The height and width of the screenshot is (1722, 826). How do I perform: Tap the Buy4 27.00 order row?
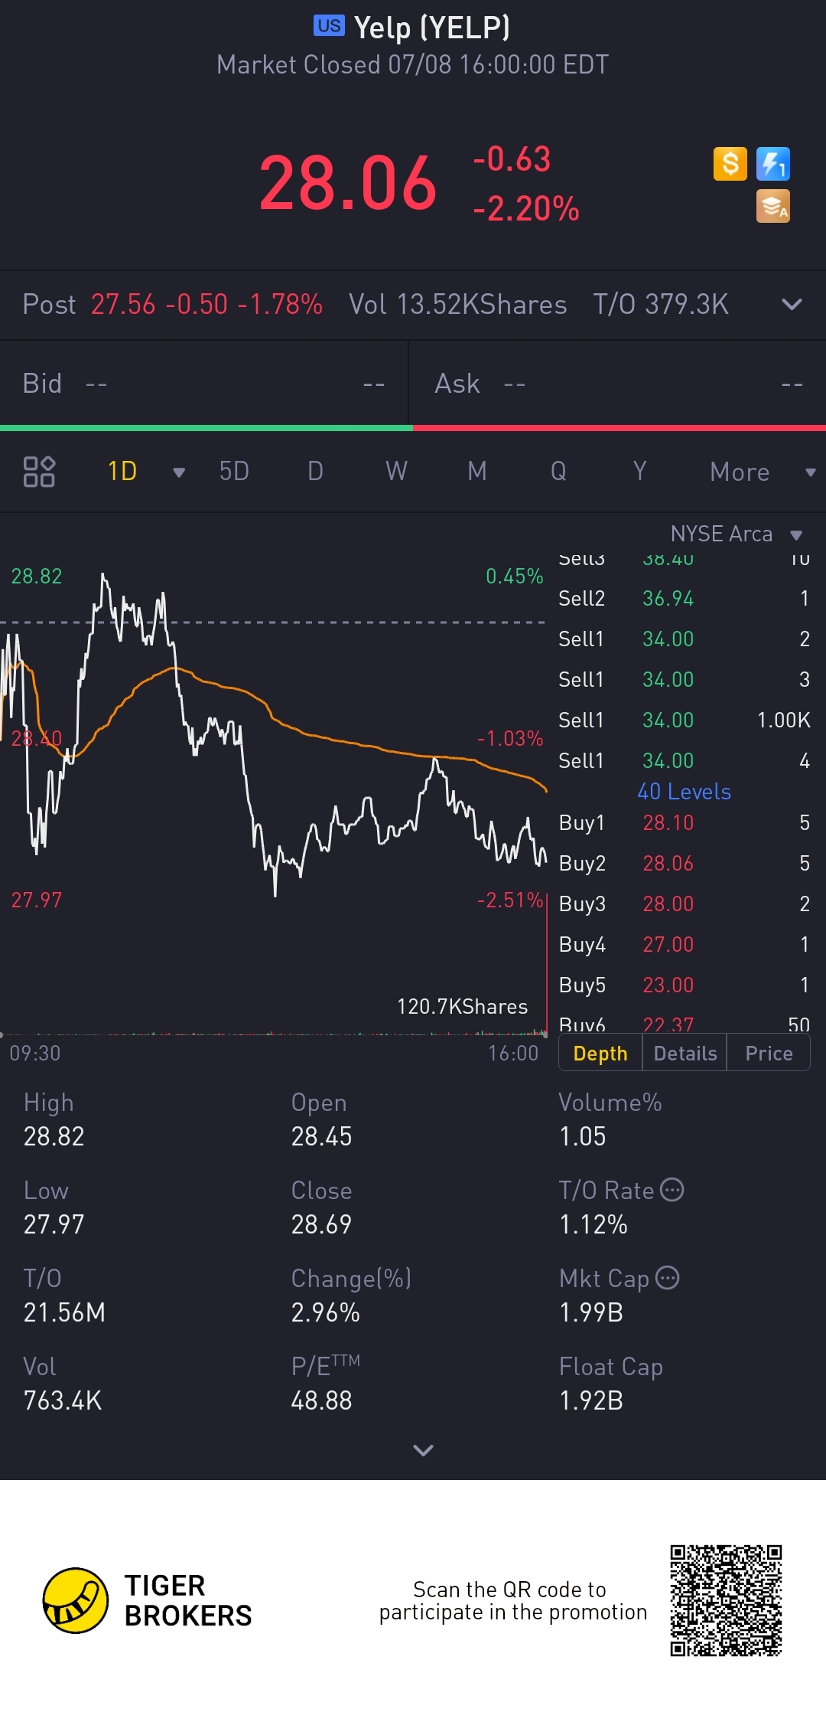(x=685, y=944)
